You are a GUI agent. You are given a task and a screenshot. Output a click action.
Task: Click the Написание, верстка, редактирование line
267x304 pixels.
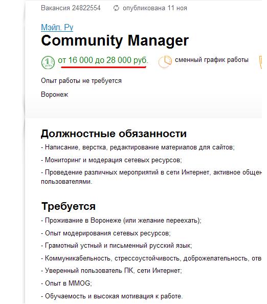click(x=138, y=147)
